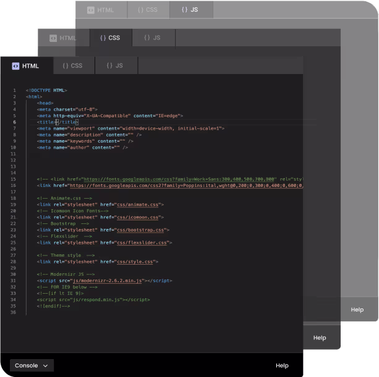Click the keywords meta tag line

(85, 141)
